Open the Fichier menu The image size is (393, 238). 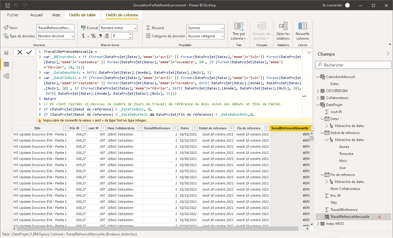[13, 15]
